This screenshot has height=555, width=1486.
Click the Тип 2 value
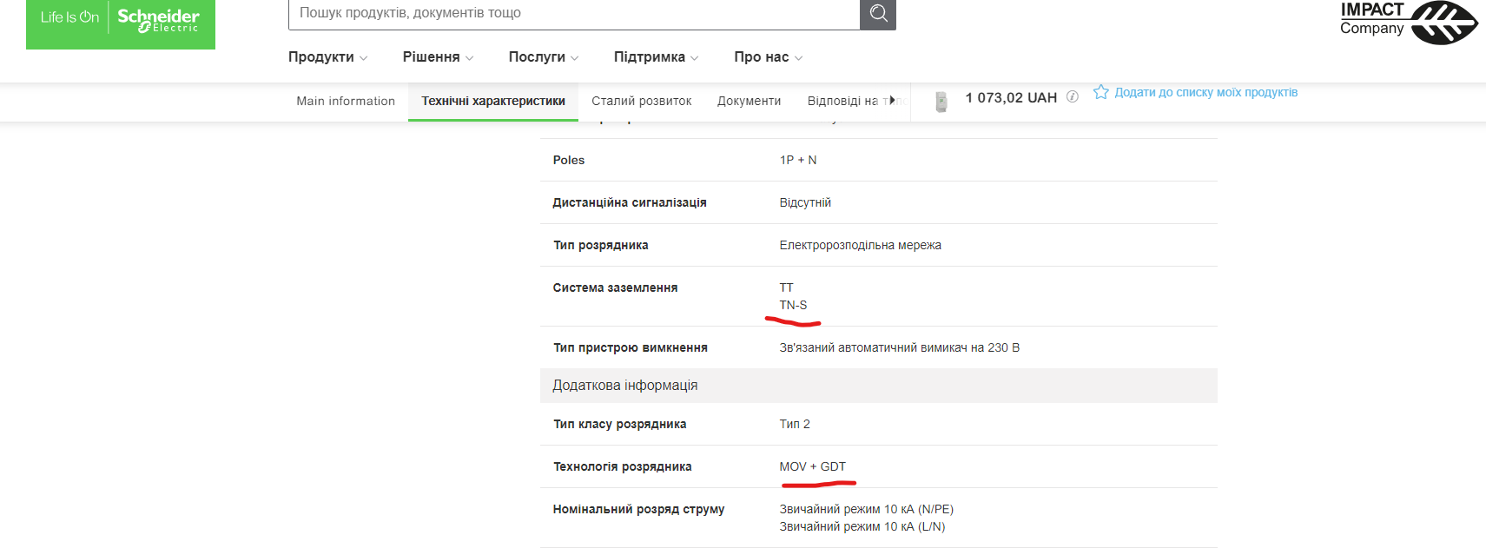(795, 424)
